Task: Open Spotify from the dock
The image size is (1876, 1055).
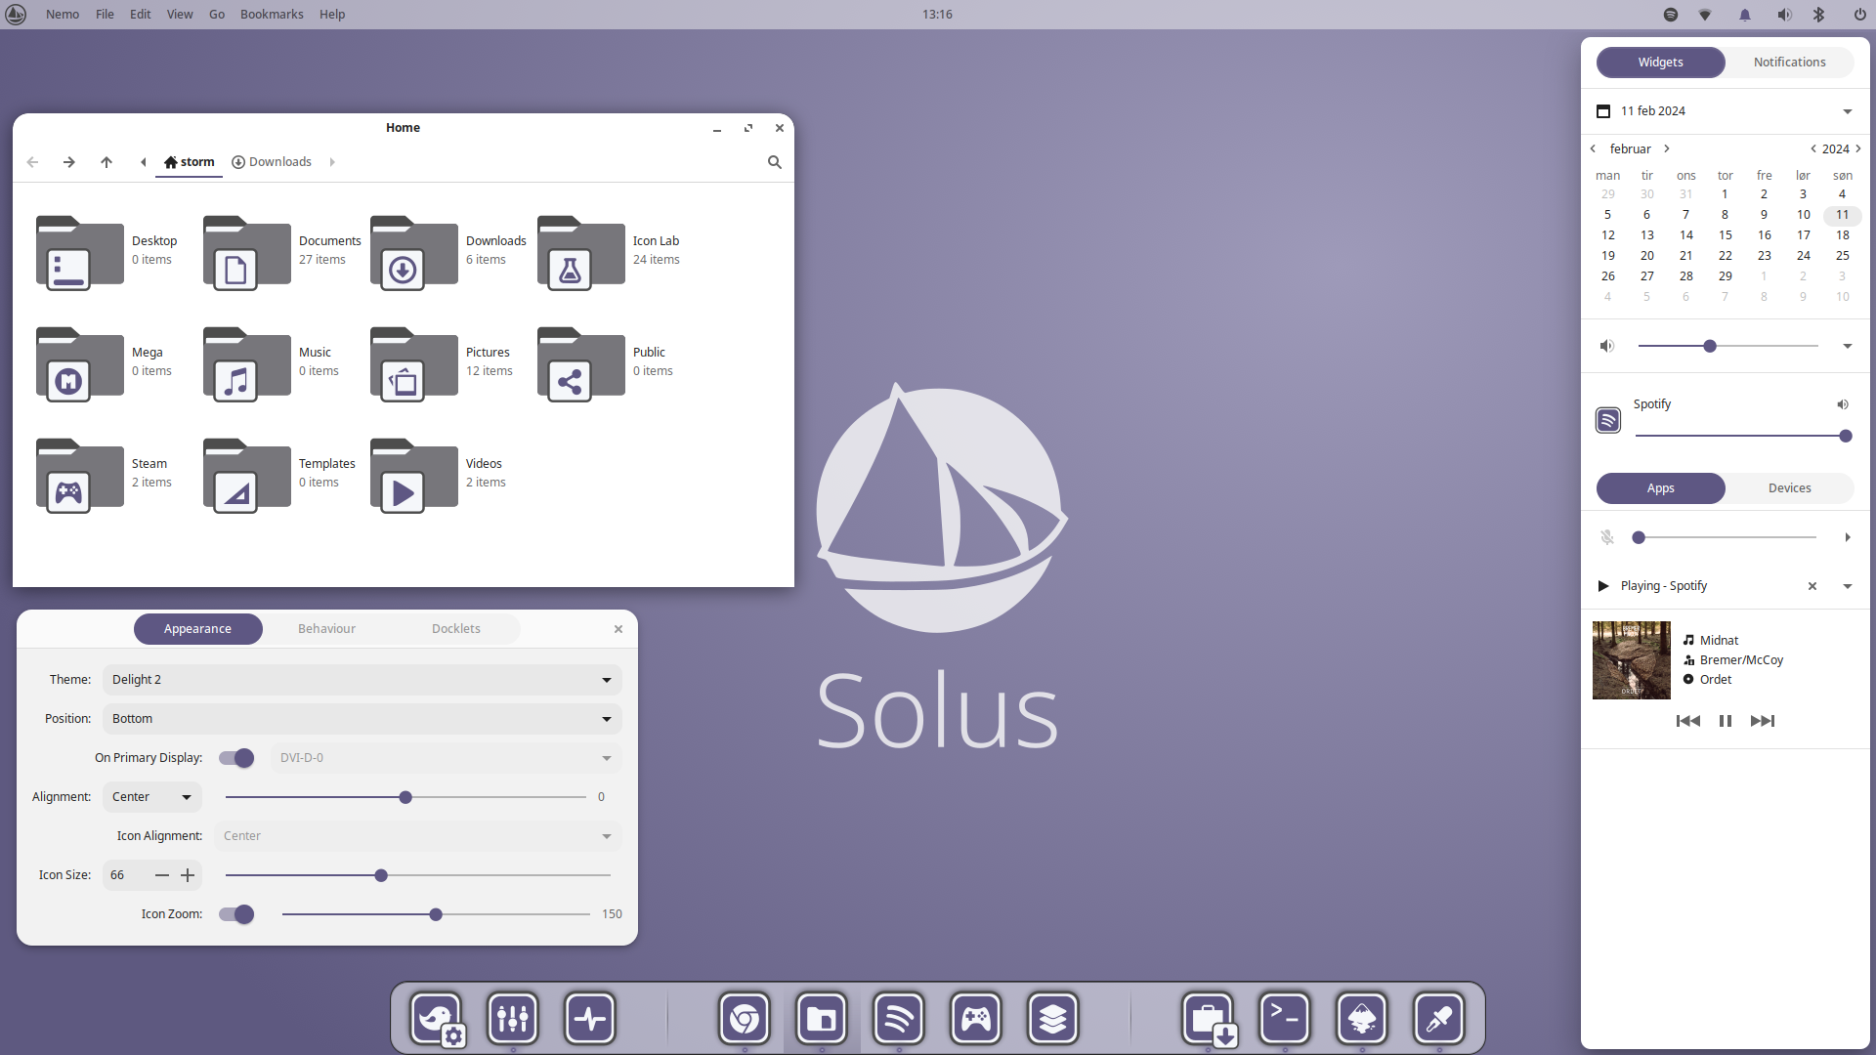Action: [x=898, y=1018]
